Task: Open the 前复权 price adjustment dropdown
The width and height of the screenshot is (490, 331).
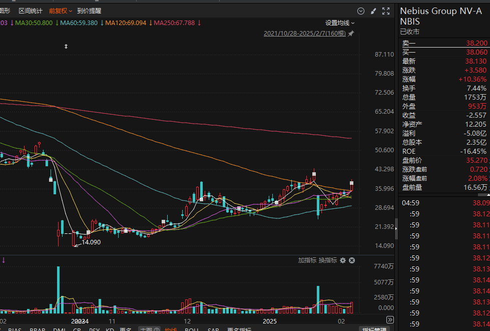Action: point(61,11)
